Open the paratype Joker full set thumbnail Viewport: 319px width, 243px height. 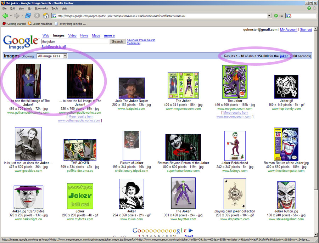80,196
